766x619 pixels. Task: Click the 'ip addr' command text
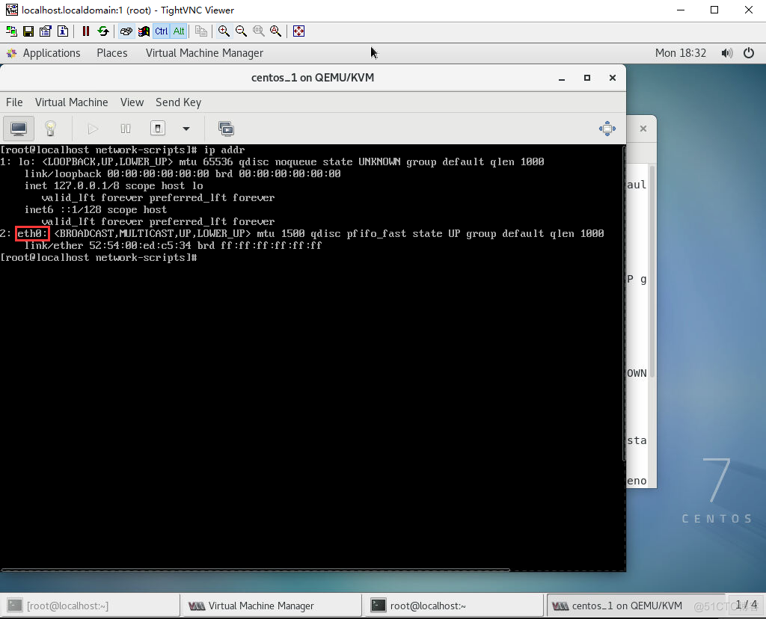pyautogui.click(x=224, y=150)
